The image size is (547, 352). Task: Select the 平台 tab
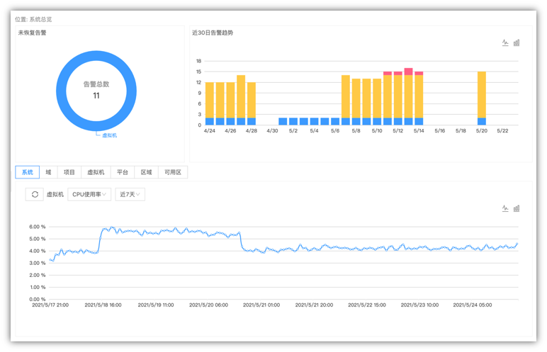[123, 172]
